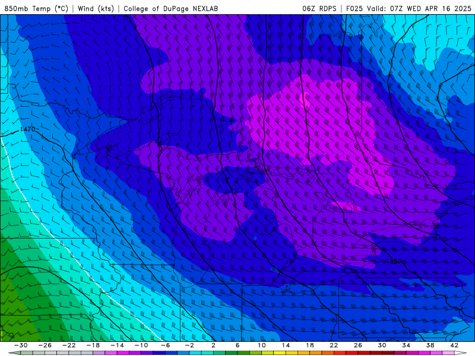Click the -2 color scale value
The image size is (475, 356).
[x=189, y=345]
